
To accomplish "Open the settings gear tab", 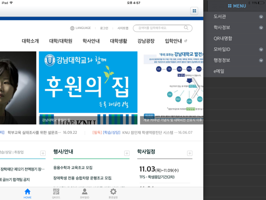I will tap(113, 191).
